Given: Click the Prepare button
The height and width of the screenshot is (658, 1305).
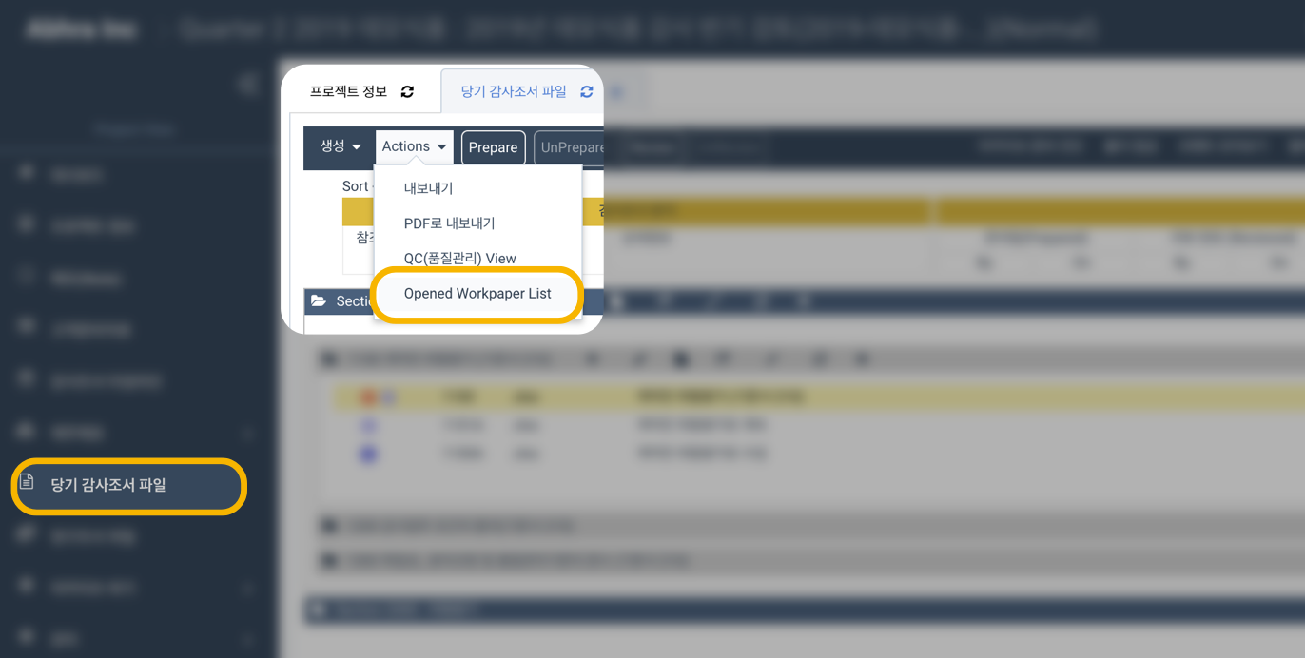Looking at the screenshot, I should pos(493,147).
